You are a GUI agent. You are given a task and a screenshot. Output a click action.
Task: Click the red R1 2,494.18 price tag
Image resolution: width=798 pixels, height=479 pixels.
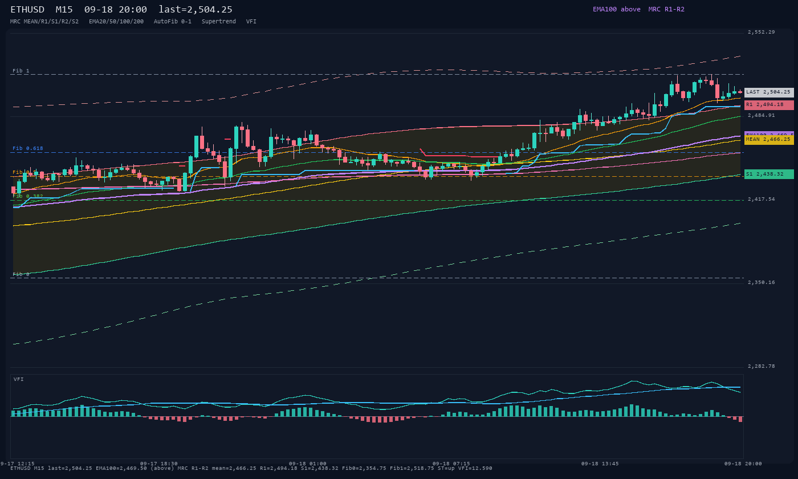[769, 105]
